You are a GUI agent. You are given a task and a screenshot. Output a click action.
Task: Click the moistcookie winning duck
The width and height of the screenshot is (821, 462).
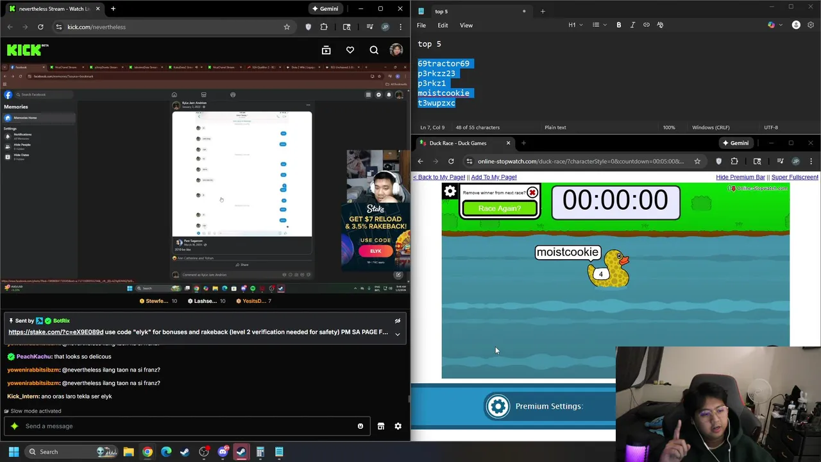(608, 268)
